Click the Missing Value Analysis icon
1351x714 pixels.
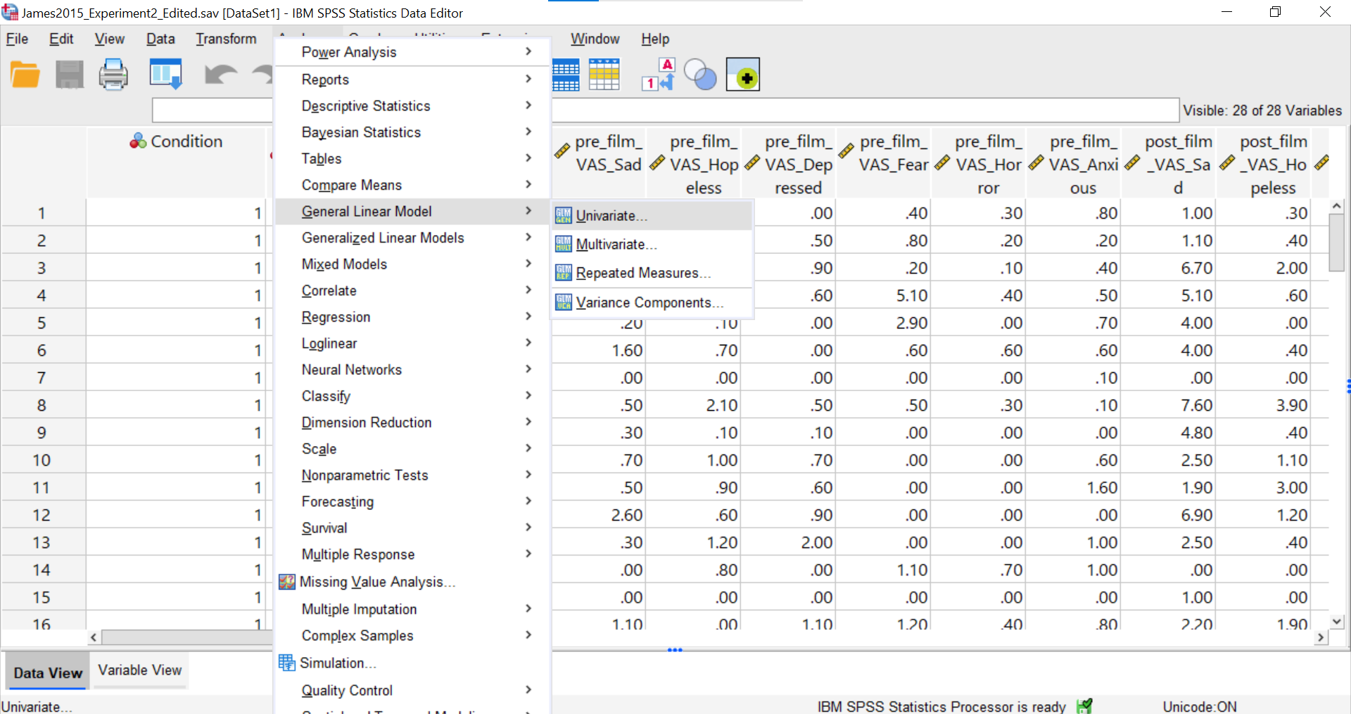[287, 582]
